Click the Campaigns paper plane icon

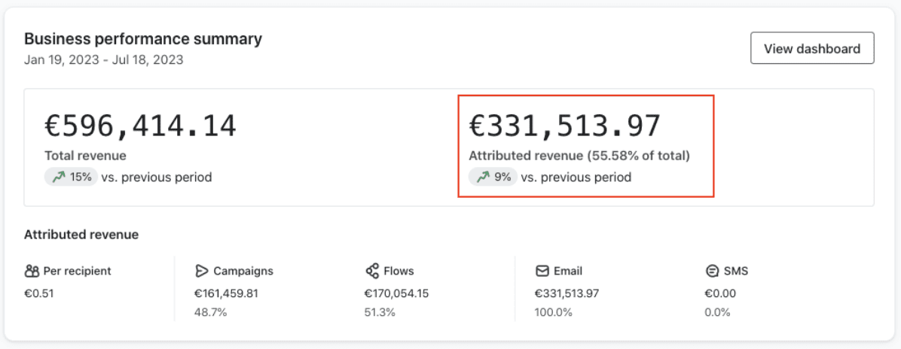click(x=201, y=271)
